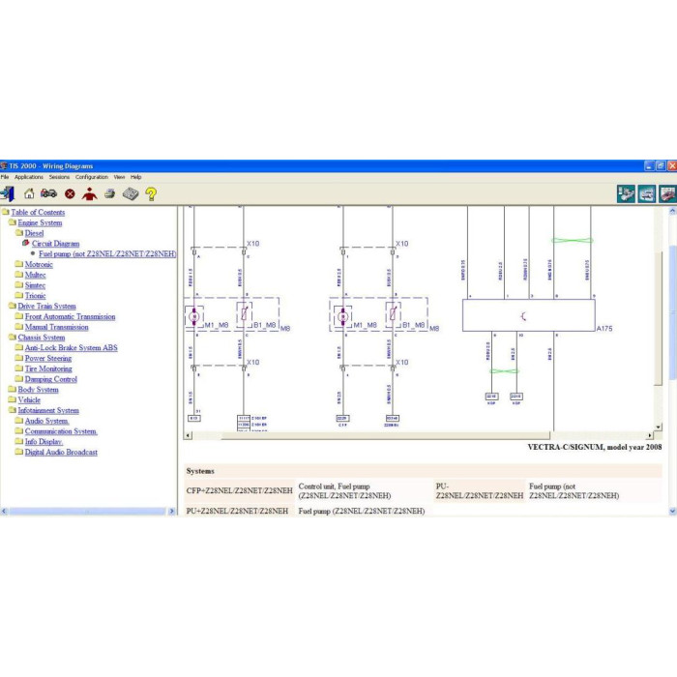The image size is (677, 677).
Task: Click the Infotainment System folder icon
Action: point(12,410)
